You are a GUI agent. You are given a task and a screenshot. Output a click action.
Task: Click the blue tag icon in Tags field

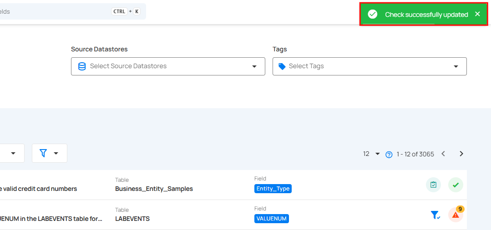pos(282,66)
